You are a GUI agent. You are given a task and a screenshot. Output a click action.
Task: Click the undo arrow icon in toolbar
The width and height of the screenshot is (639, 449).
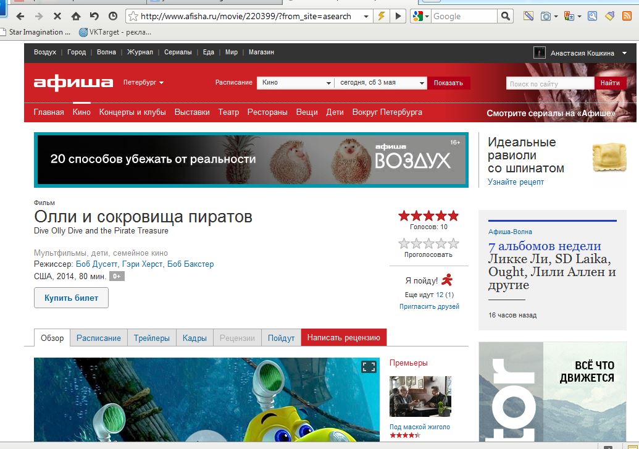pyautogui.click(x=94, y=16)
